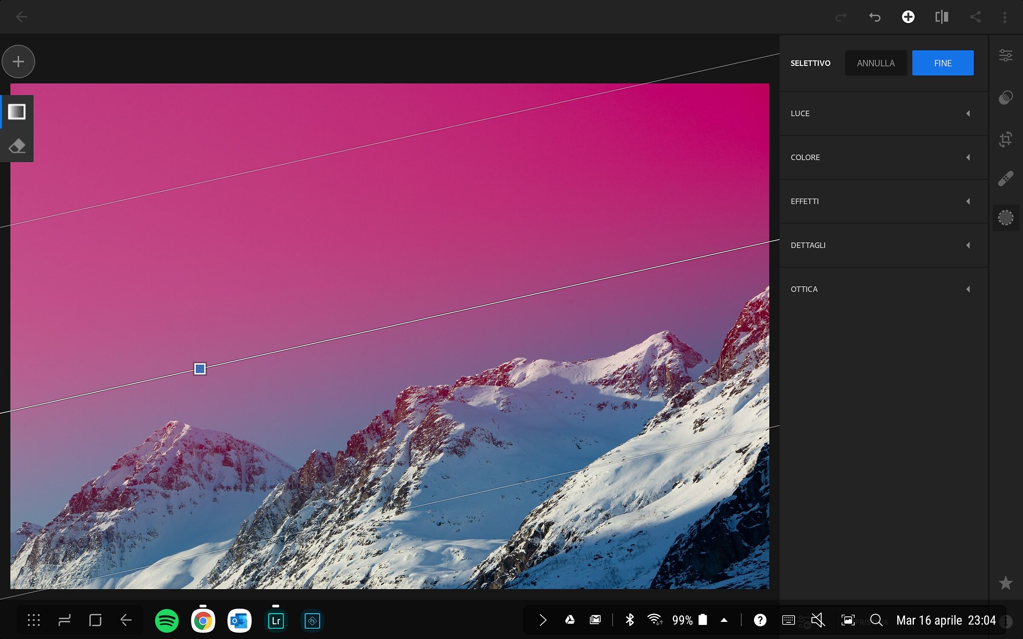Open the presets circles icon
Viewport: 1023px width, 639px height.
[x=1006, y=98]
